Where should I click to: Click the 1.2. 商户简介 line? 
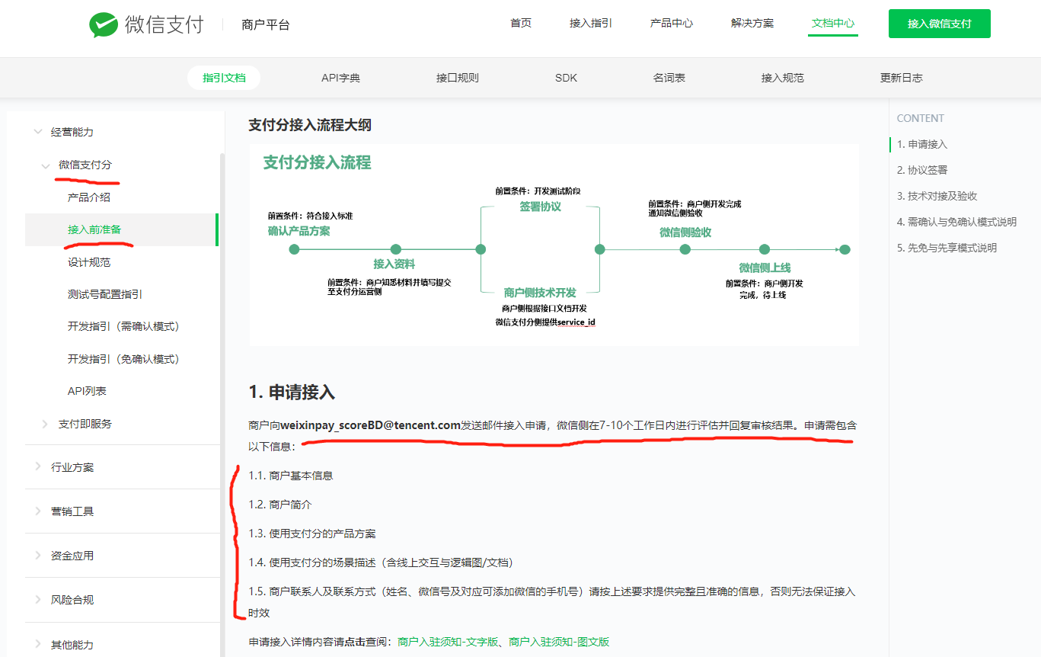[280, 505]
